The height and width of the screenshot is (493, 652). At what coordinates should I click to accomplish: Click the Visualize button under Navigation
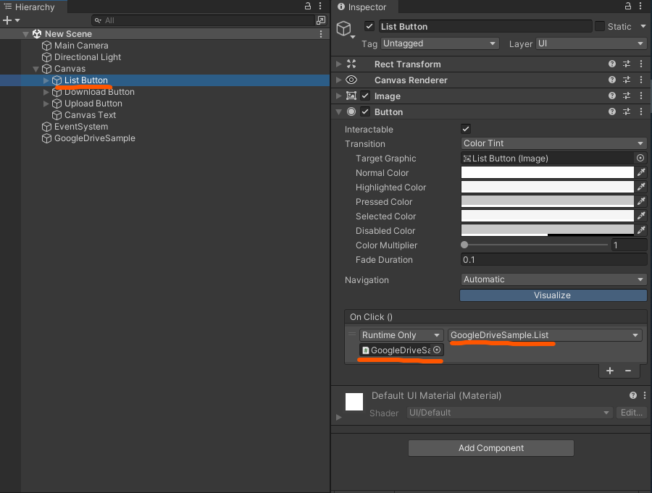pos(553,295)
